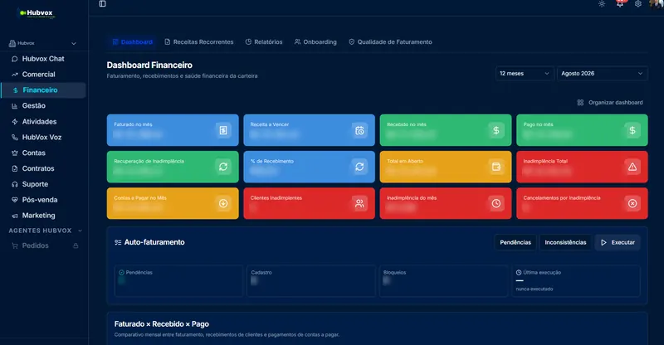The image size is (664, 345).
Task: Open the settings gear icon
Action: [x=638, y=4]
